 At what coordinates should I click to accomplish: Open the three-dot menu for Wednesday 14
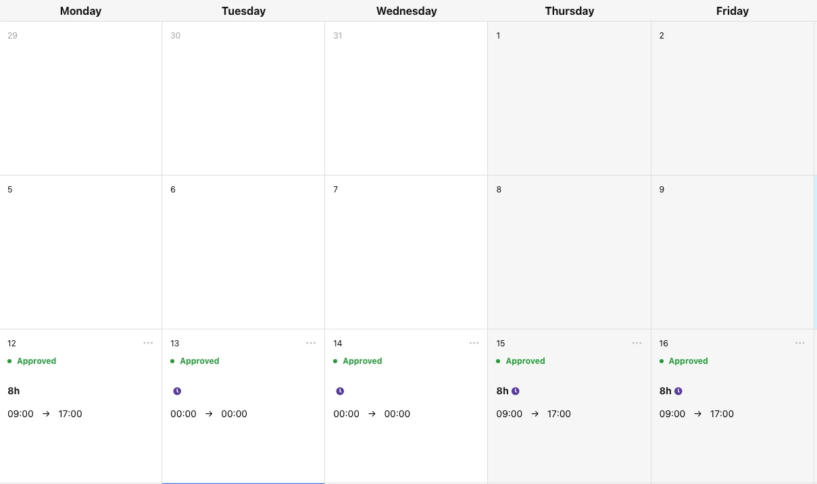tap(474, 343)
